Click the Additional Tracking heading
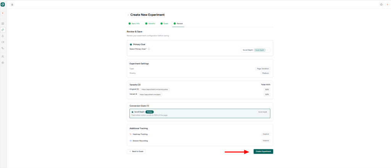This screenshot has height=168, width=391. click(x=139, y=128)
